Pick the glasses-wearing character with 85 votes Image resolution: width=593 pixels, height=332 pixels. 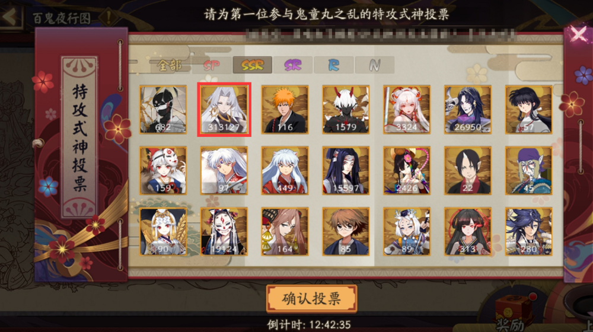coord(346,231)
